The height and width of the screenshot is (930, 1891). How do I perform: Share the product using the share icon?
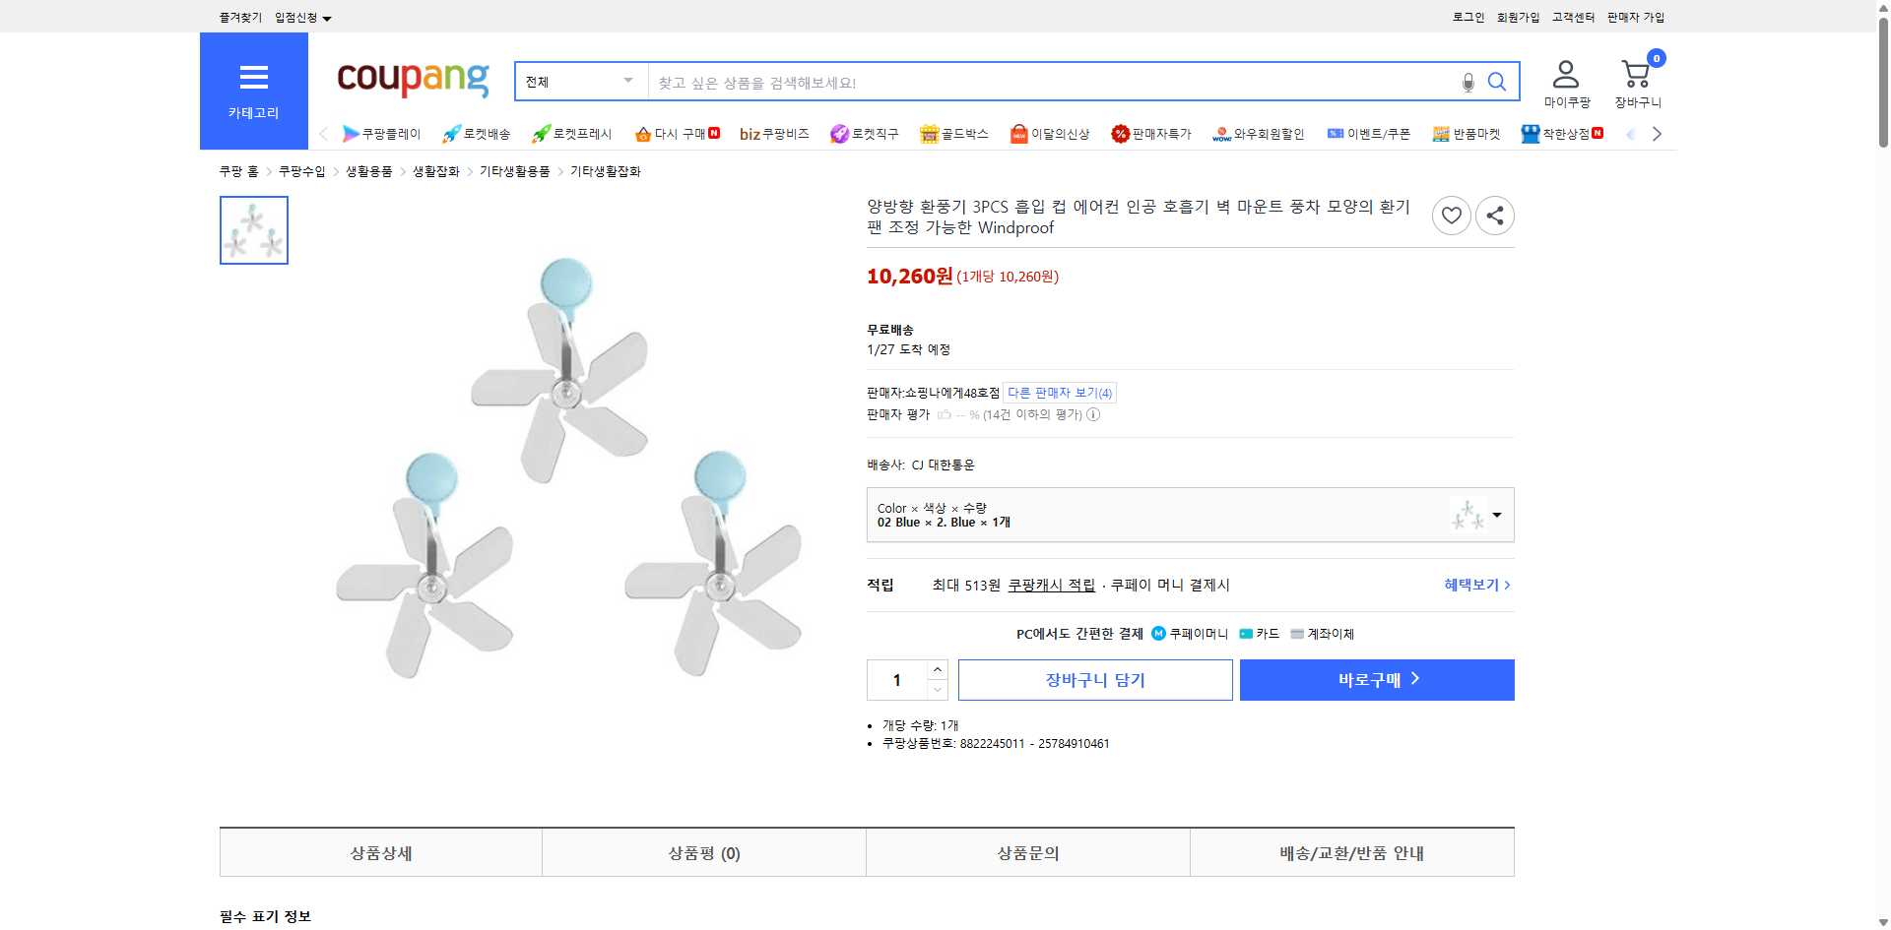(1494, 215)
